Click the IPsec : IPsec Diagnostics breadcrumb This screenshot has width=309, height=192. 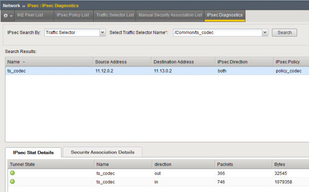click(x=53, y=6)
